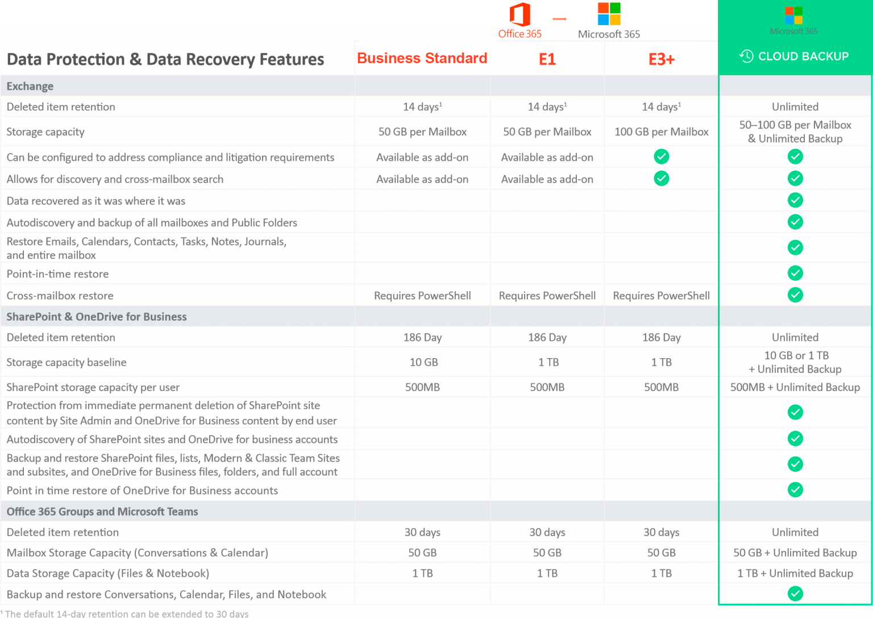
Task: Click the Cloud Backup checkmark for Cross-mailbox restore
Action: 795,295
